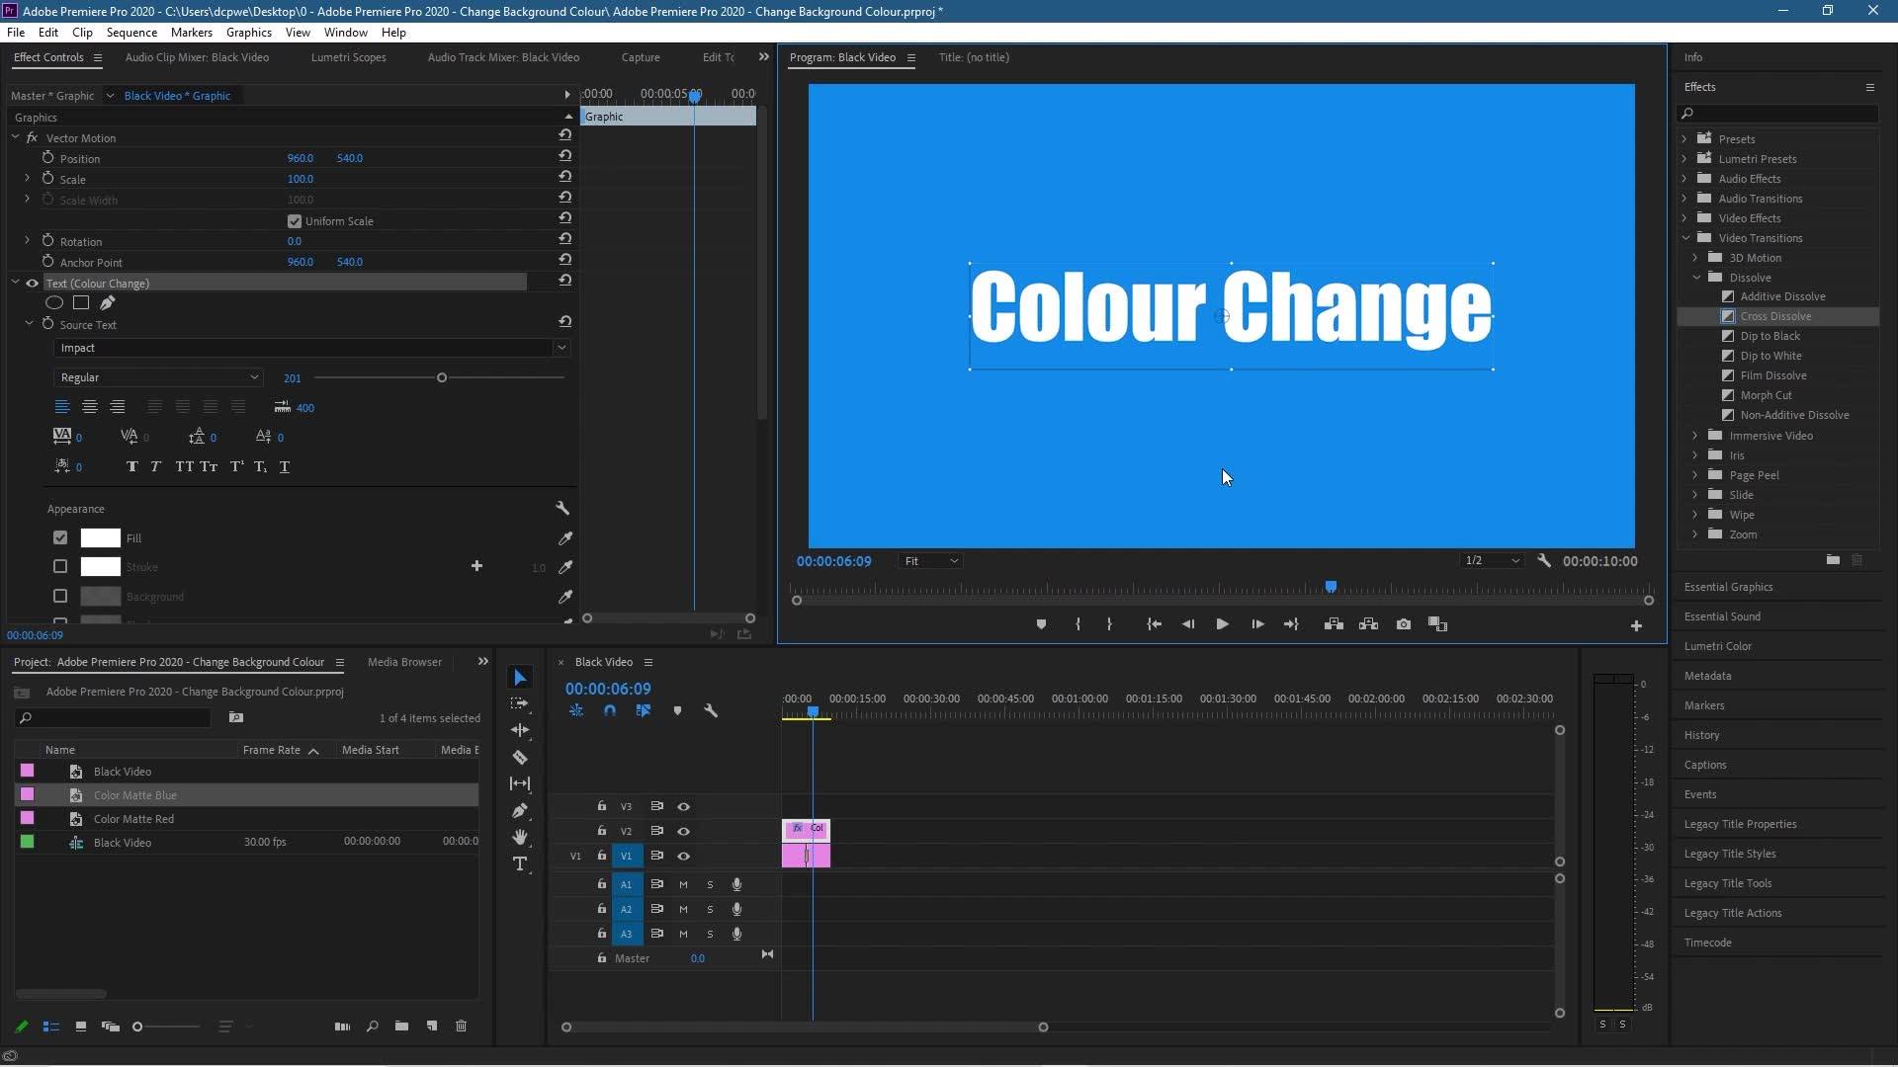Open the Sequence menu
Image resolution: width=1898 pixels, height=1067 pixels.
tap(131, 33)
